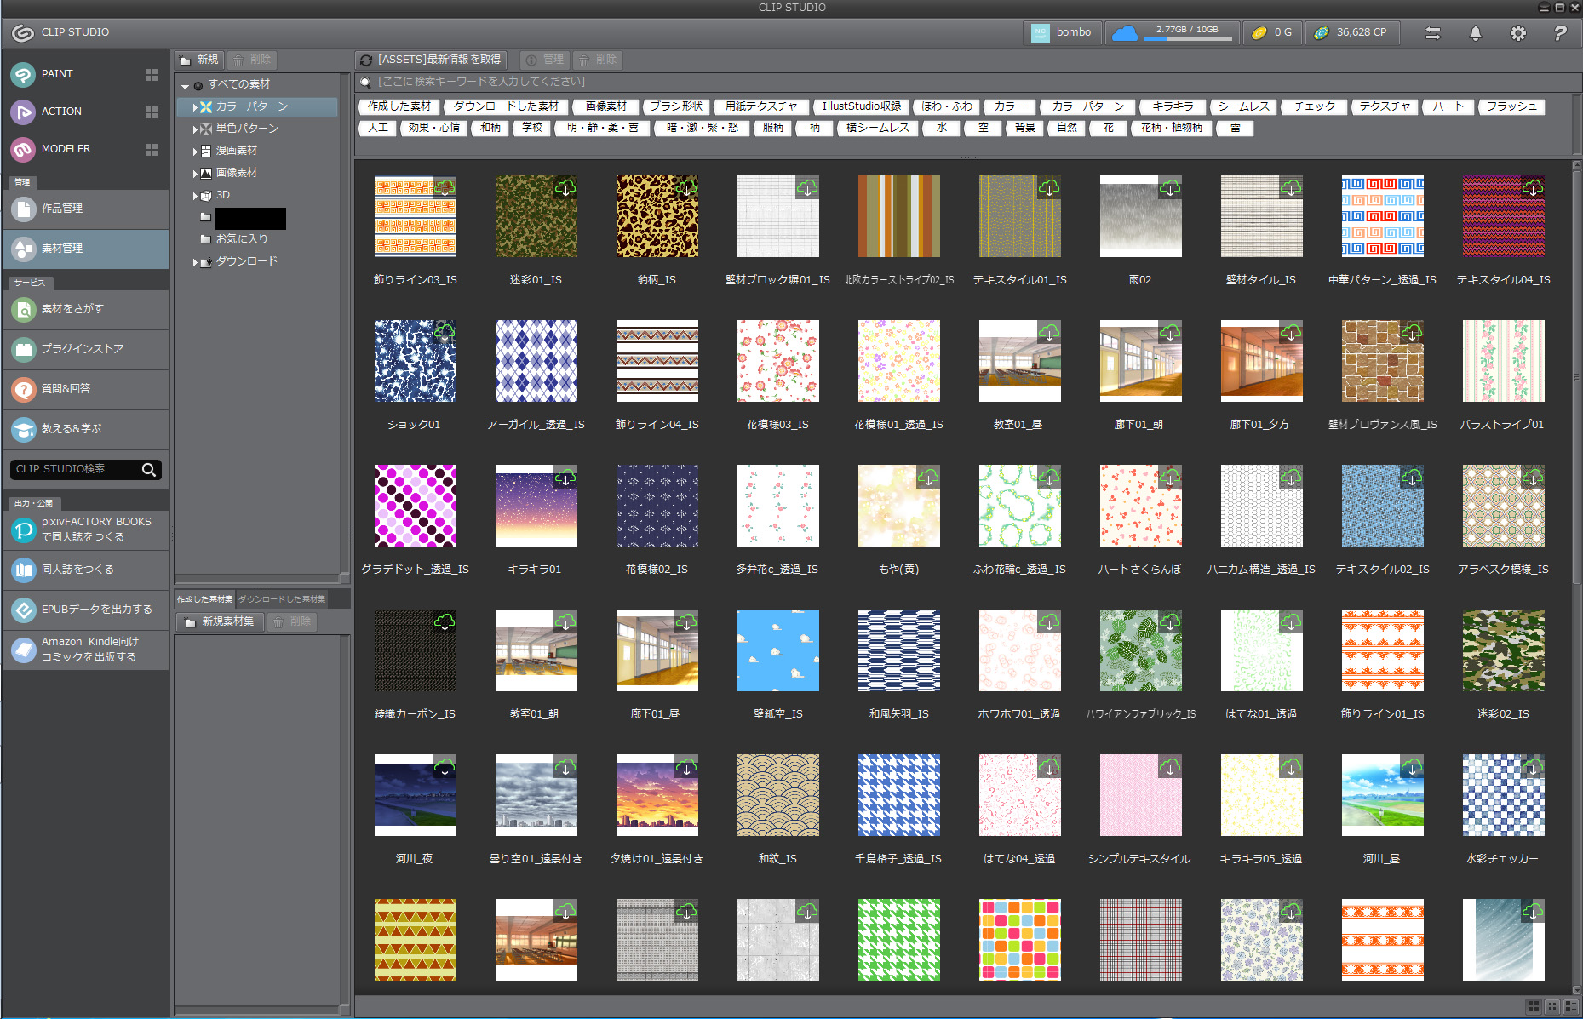Click ASSETS最新情報を取得 refresh button
The width and height of the screenshot is (1583, 1019).
tap(431, 60)
